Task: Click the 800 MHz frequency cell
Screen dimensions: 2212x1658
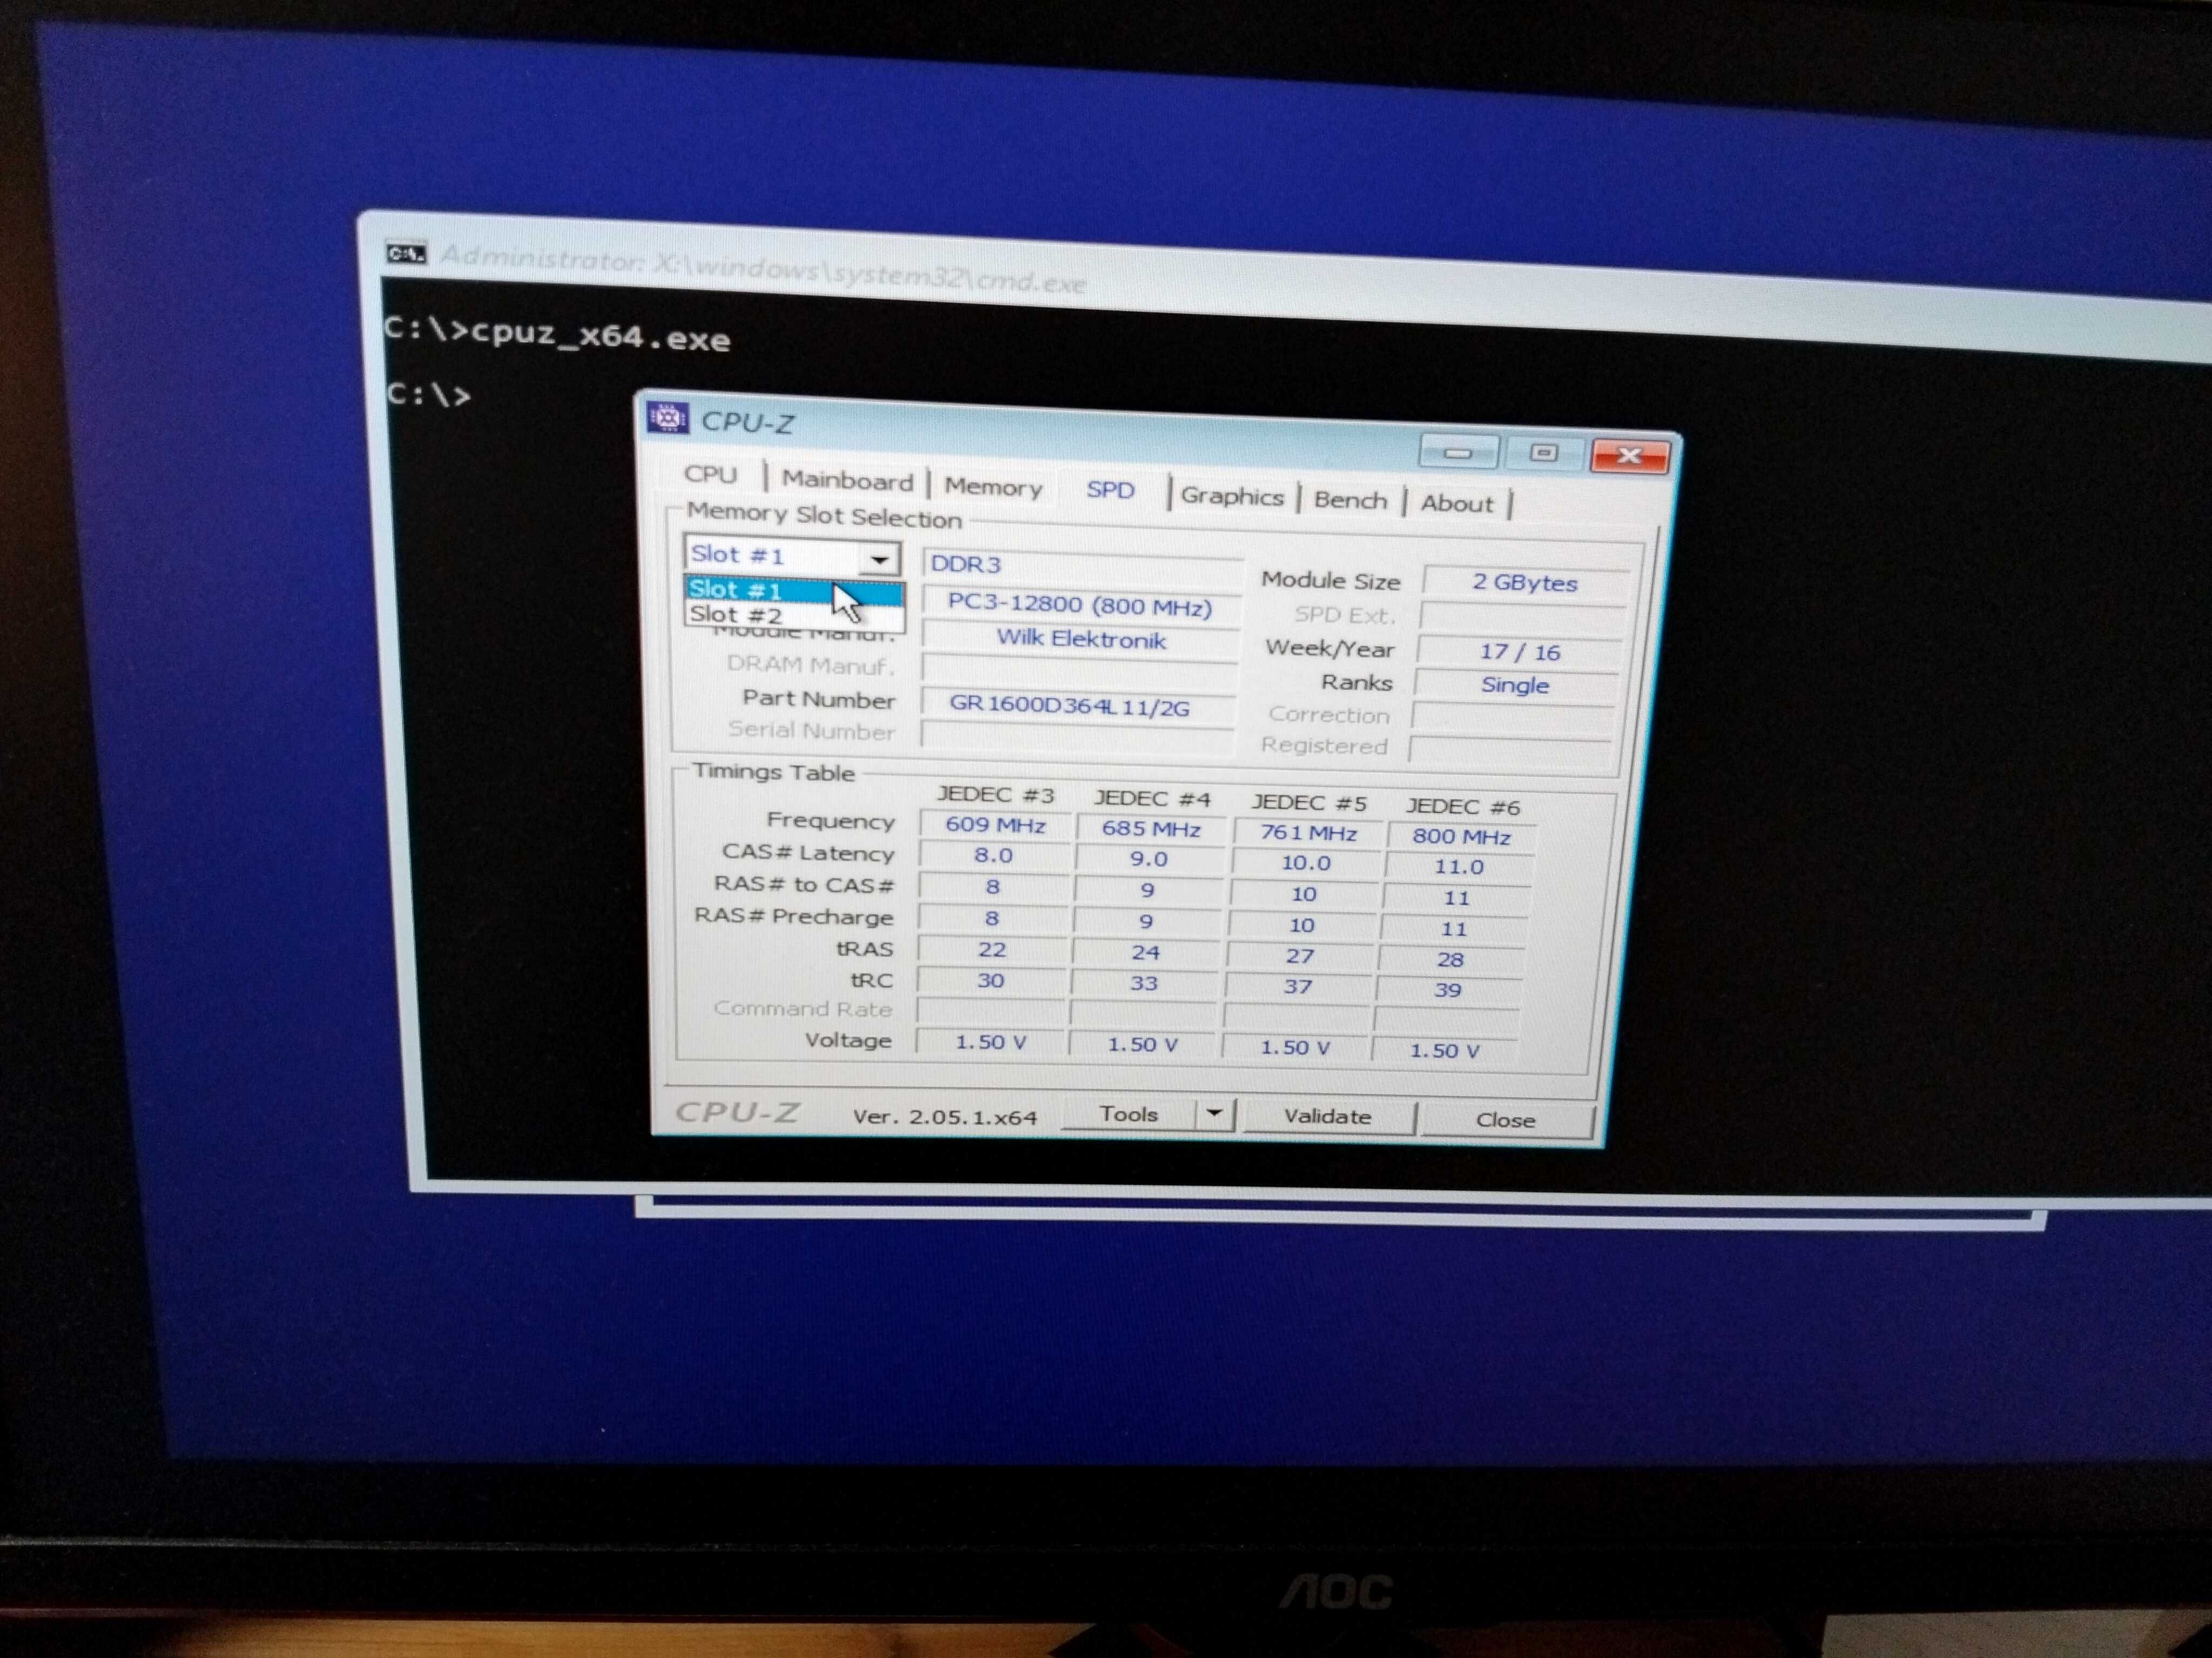Action: 1461,837
